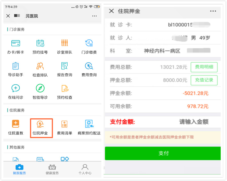Select the 门诊服务 section heading

(x=17, y=29)
